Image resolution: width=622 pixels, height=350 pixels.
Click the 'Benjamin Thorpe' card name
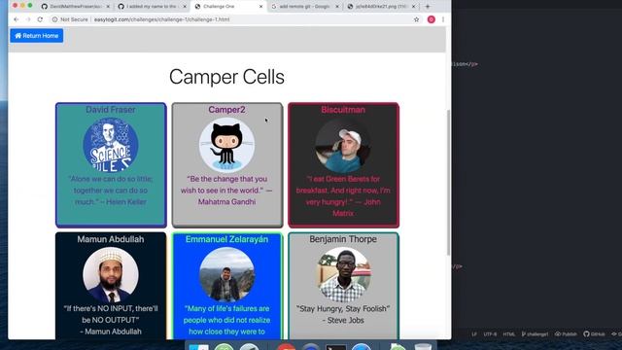[x=343, y=239]
